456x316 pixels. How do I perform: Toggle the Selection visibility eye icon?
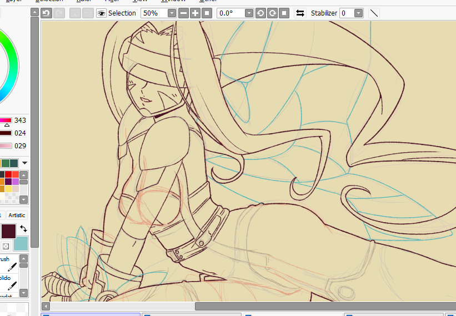click(x=101, y=13)
